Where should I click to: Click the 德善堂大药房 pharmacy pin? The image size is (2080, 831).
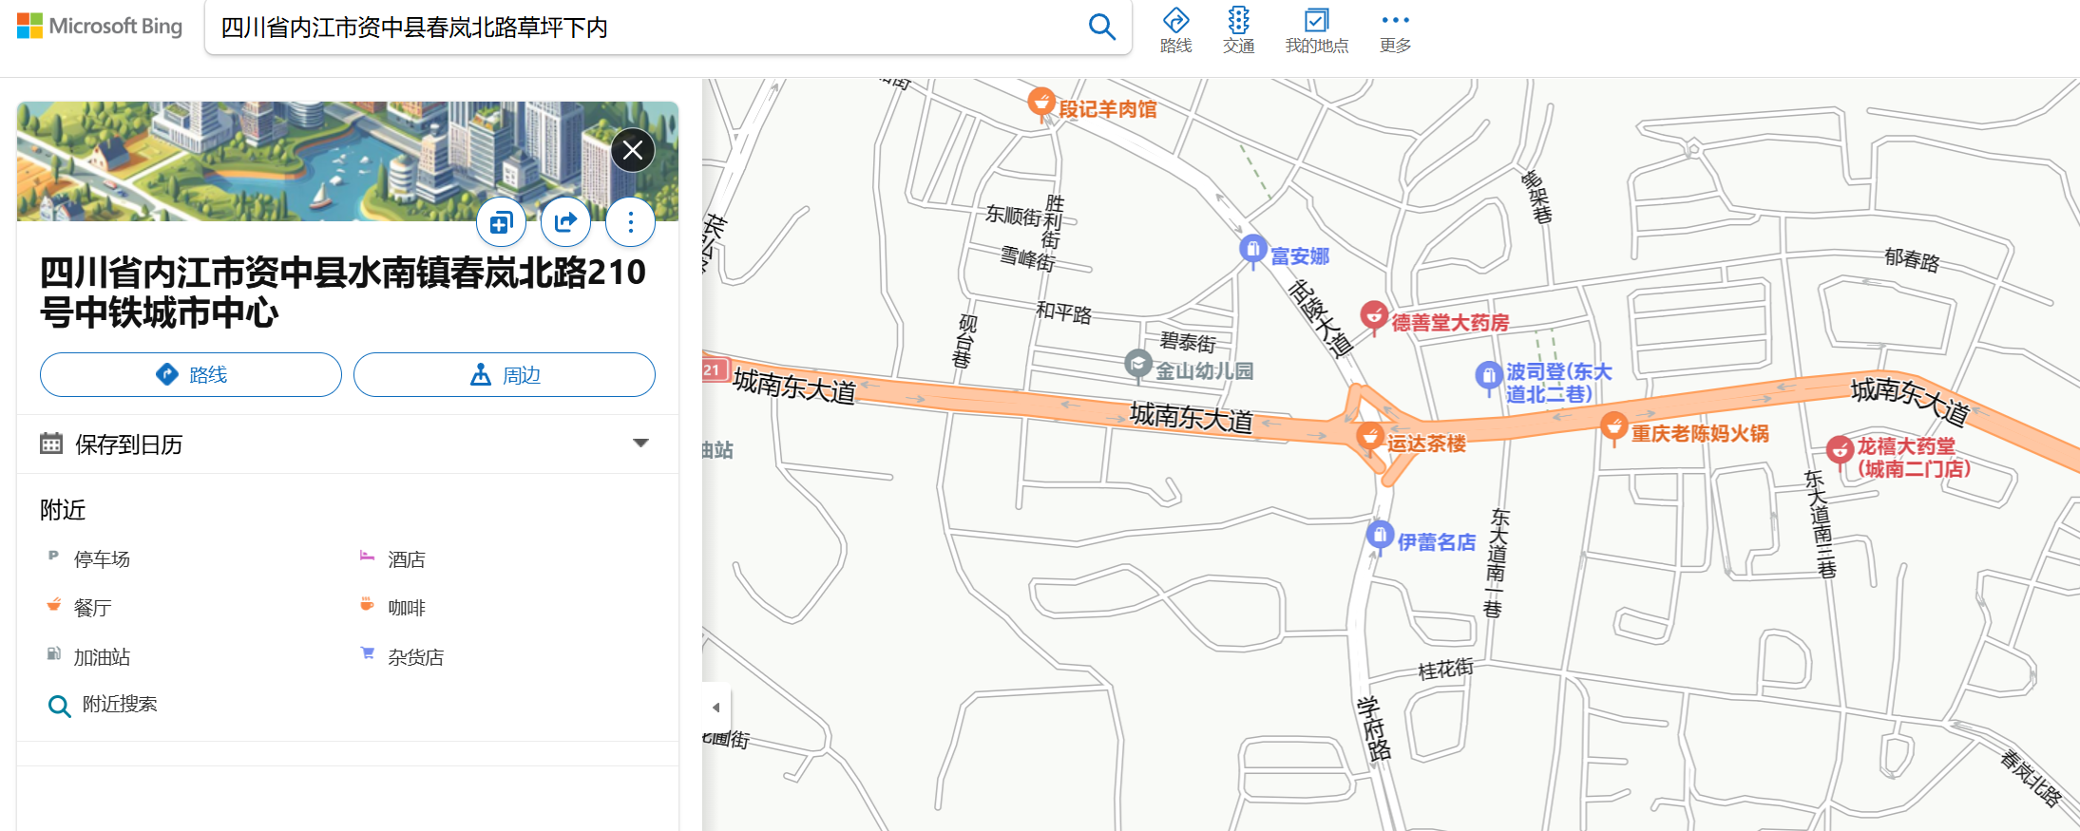click(1373, 315)
